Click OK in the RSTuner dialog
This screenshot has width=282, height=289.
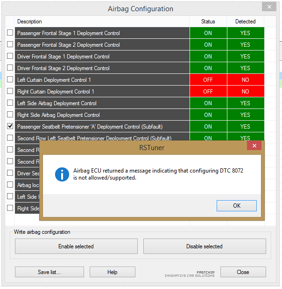coord(236,206)
